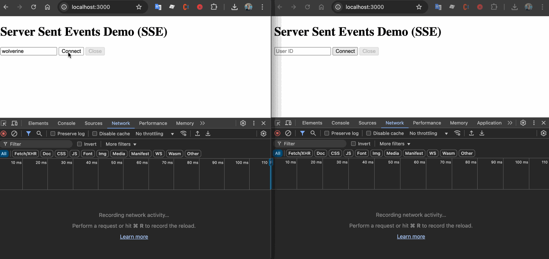The image size is (549, 259).
Task: Open the DevTools kebab menu in right panel
Action: [534, 123]
